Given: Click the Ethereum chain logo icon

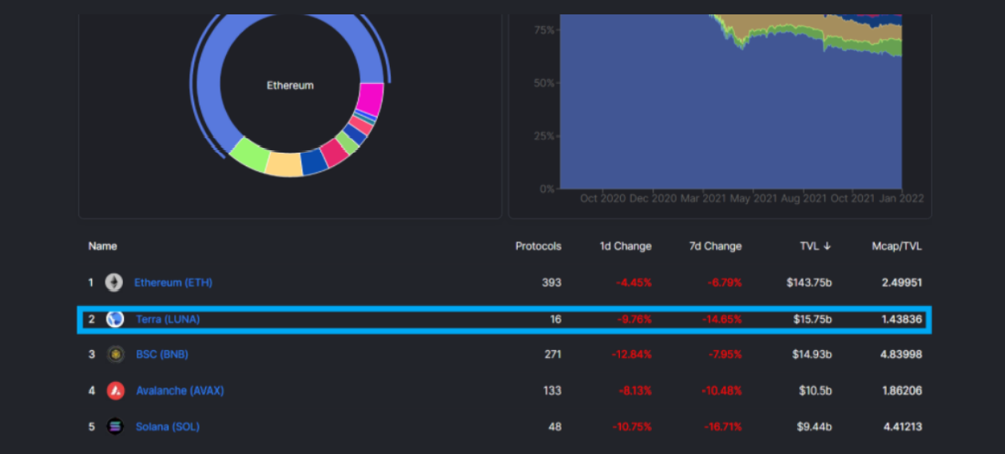Looking at the screenshot, I should (115, 282).
